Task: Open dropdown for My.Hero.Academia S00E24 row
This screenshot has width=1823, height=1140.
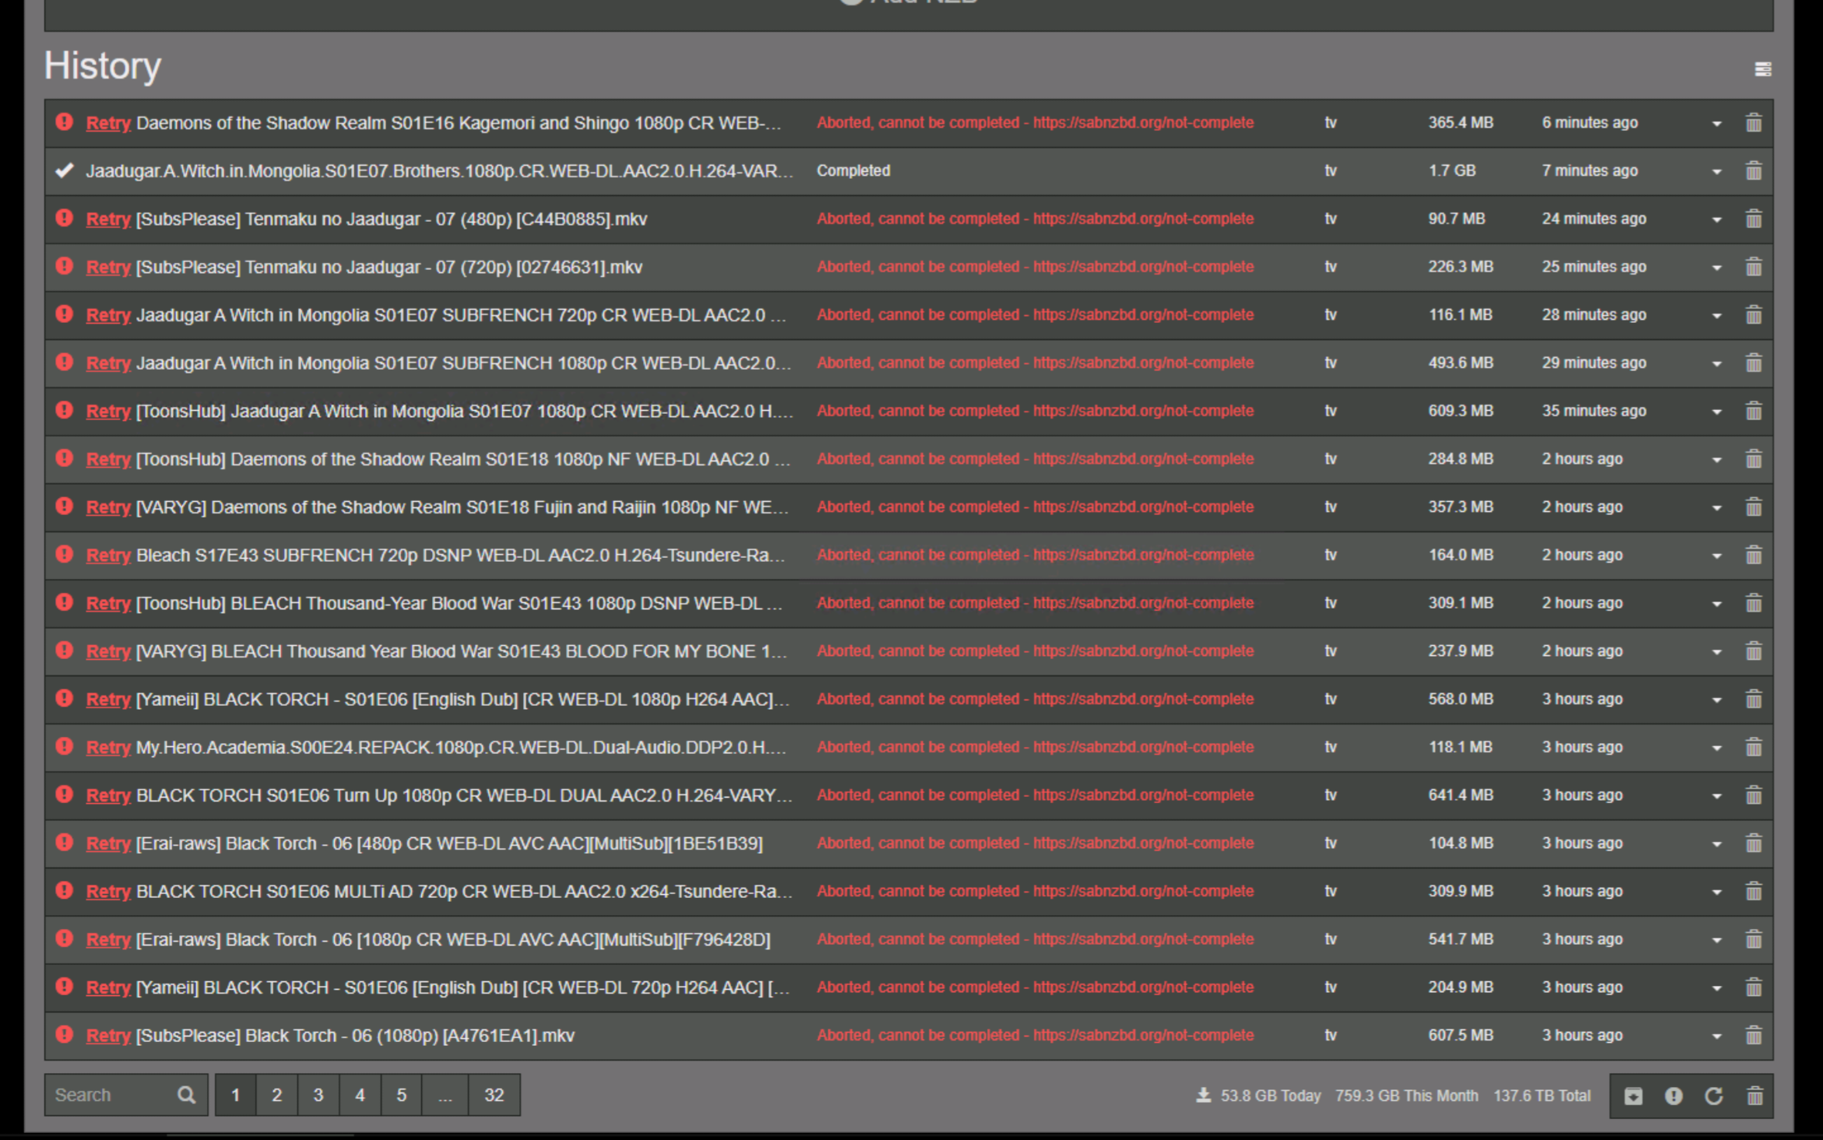Action: [1716, 749]
